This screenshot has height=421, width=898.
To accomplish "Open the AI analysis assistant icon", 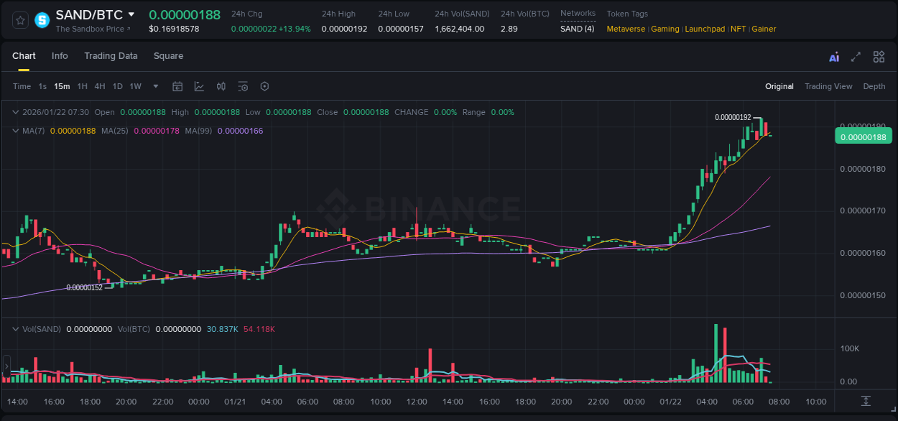I will point(834,57).
